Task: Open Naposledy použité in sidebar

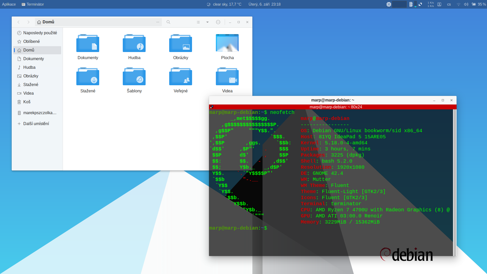Action: pos(37,33)
